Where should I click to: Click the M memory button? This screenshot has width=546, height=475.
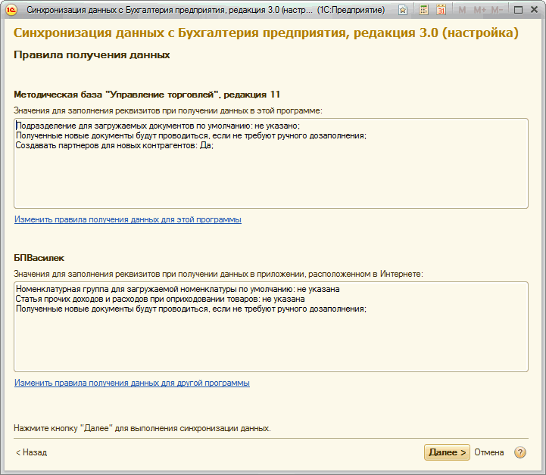point(462,10)
